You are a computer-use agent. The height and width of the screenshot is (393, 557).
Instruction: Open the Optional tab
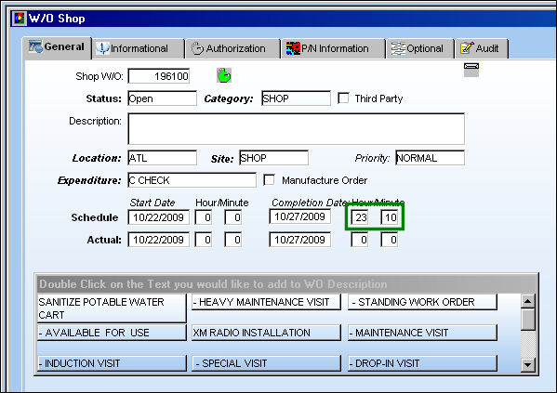(420, 48)
